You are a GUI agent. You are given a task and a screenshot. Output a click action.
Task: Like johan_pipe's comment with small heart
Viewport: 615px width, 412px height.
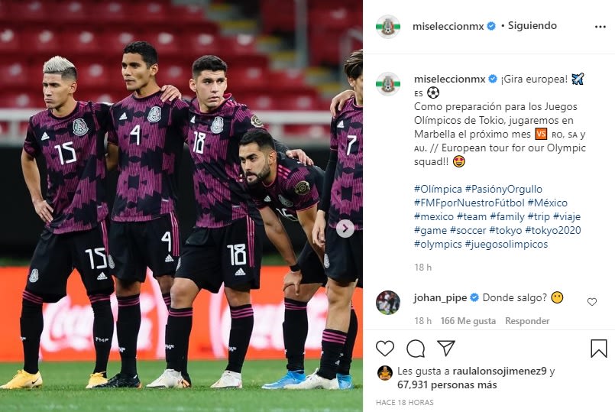pos(592,301)
